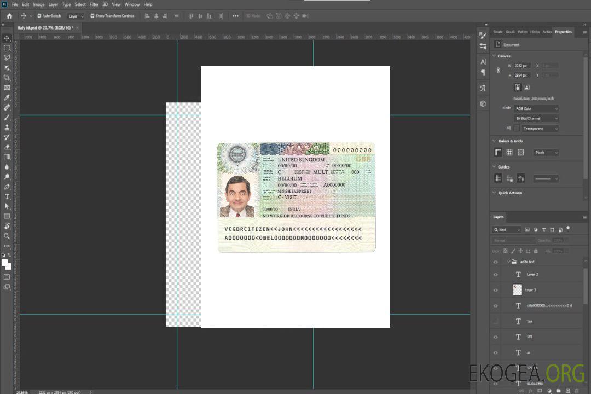Select the Brush tool
Image resolution: width=591 pixels, height=394 pixels.
point(7,117)
